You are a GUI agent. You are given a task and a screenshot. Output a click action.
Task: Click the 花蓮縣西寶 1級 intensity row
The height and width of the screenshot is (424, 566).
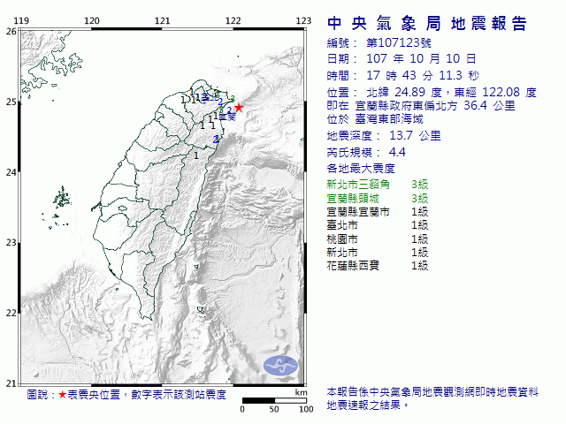point(378,266)
